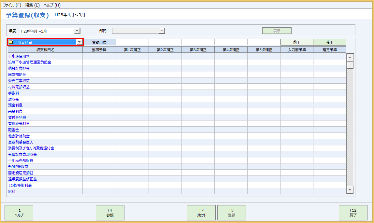Click the 登録月度 header cell

click(99, 42)
